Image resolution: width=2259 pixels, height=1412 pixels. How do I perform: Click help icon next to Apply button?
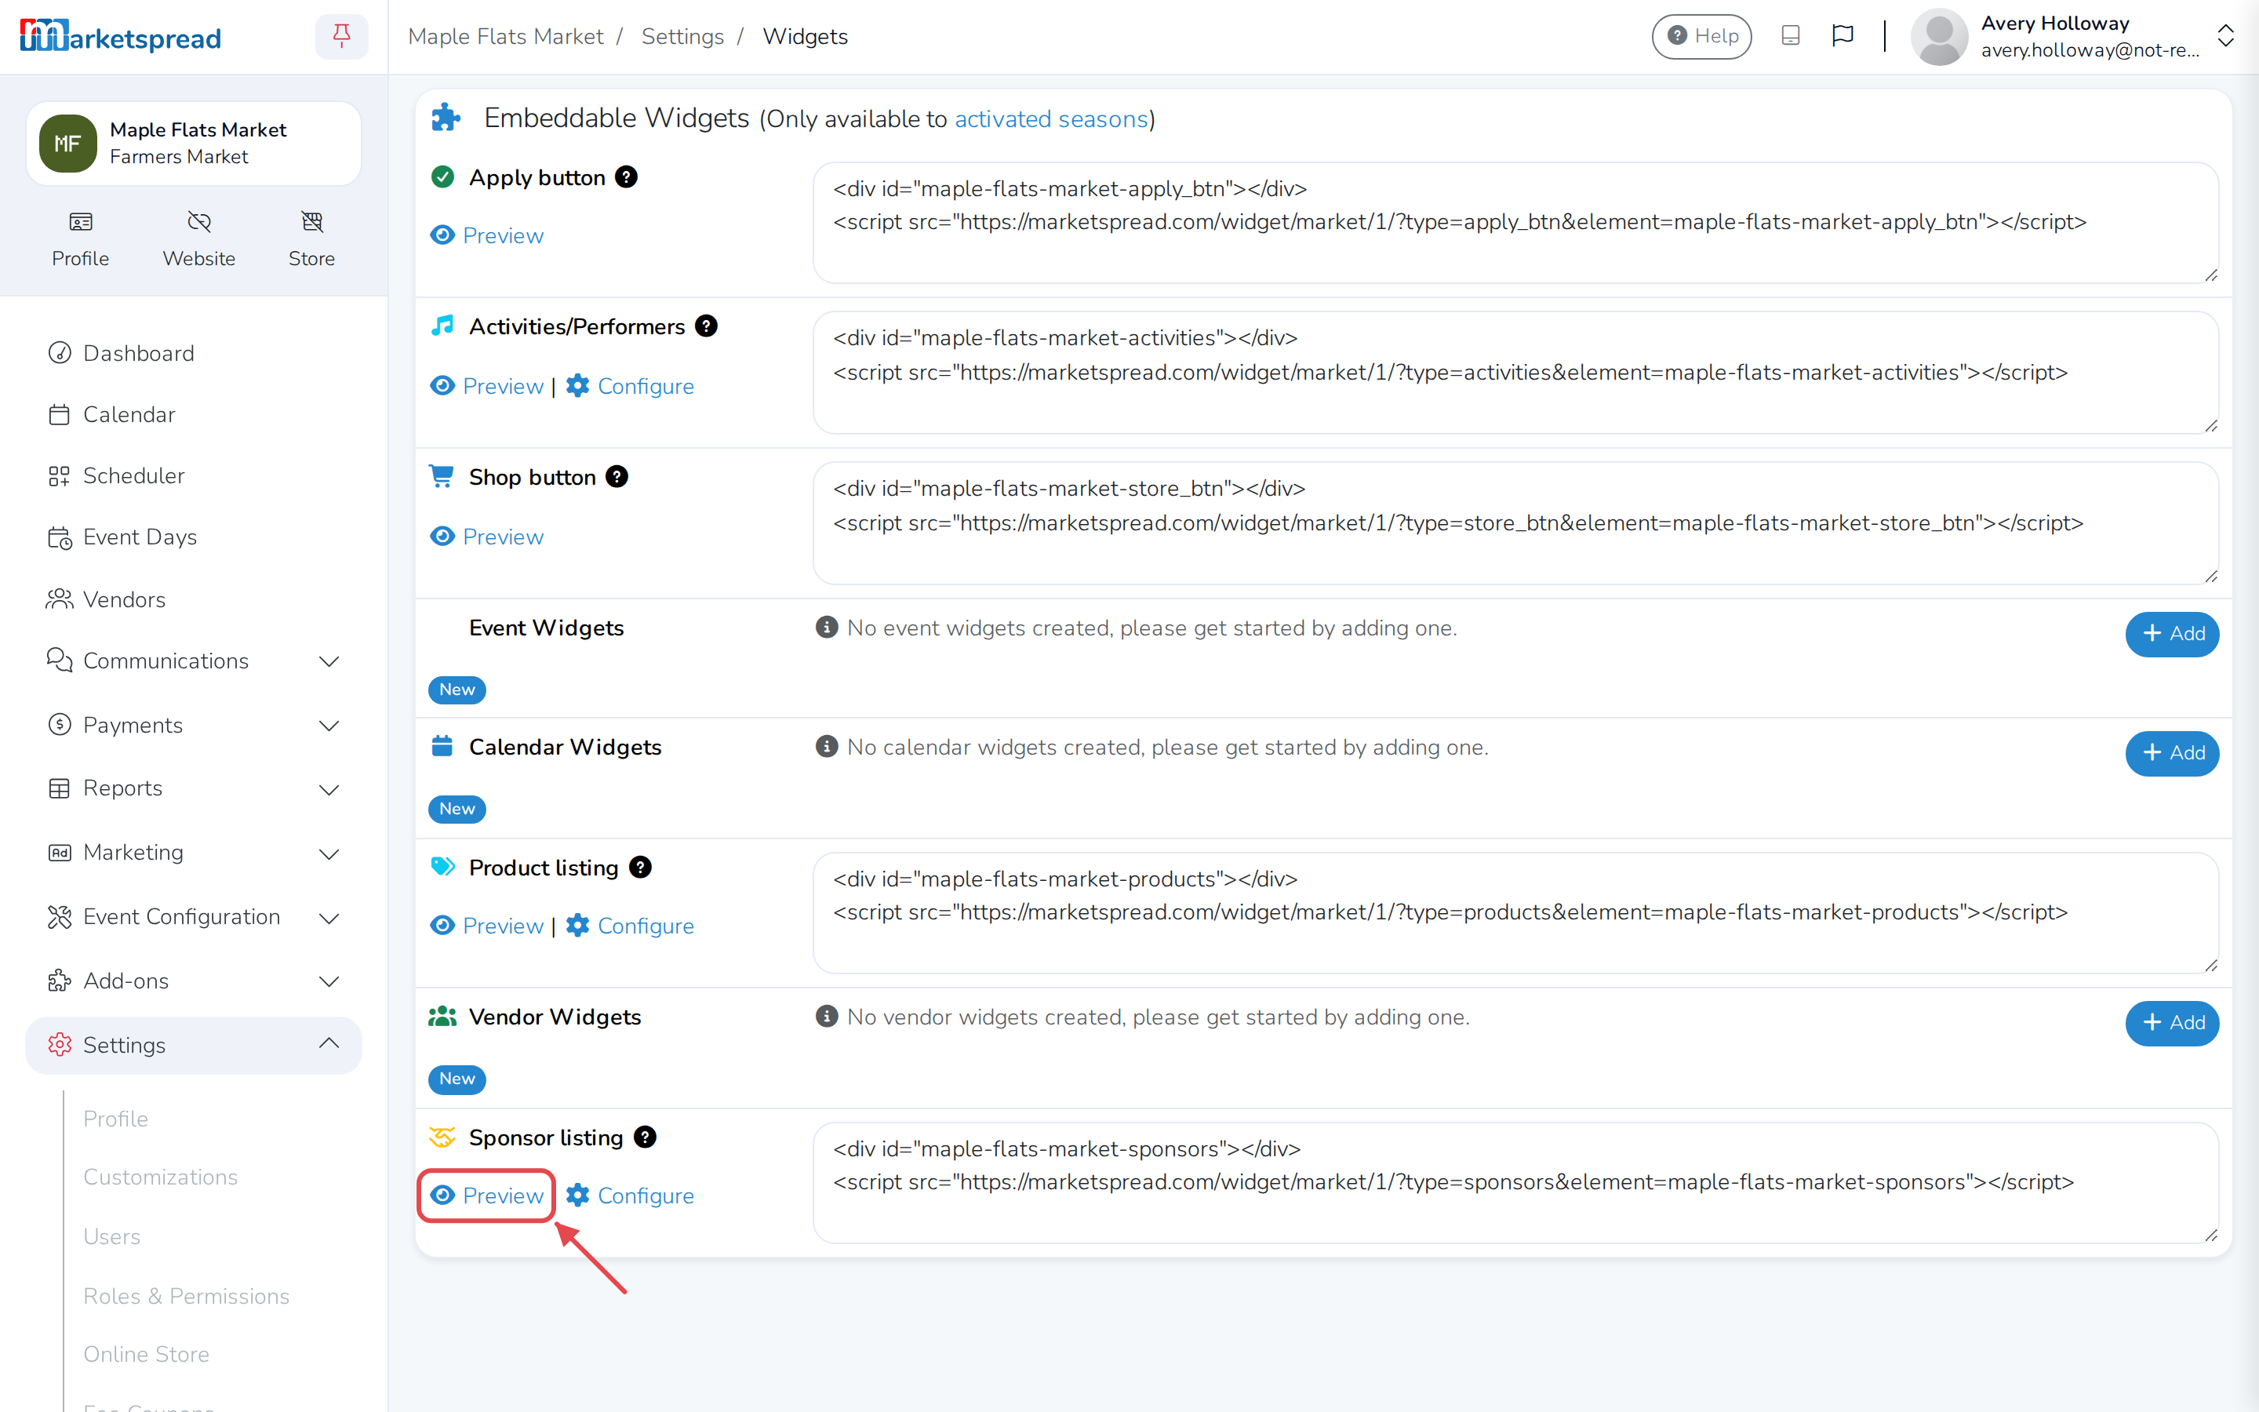point(627,176)
